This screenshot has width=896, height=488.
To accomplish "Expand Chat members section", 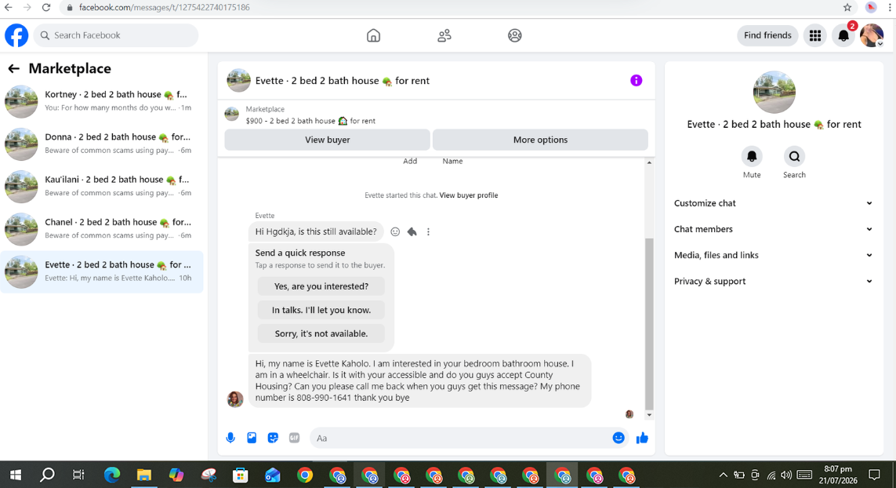I will click(773, 229).
